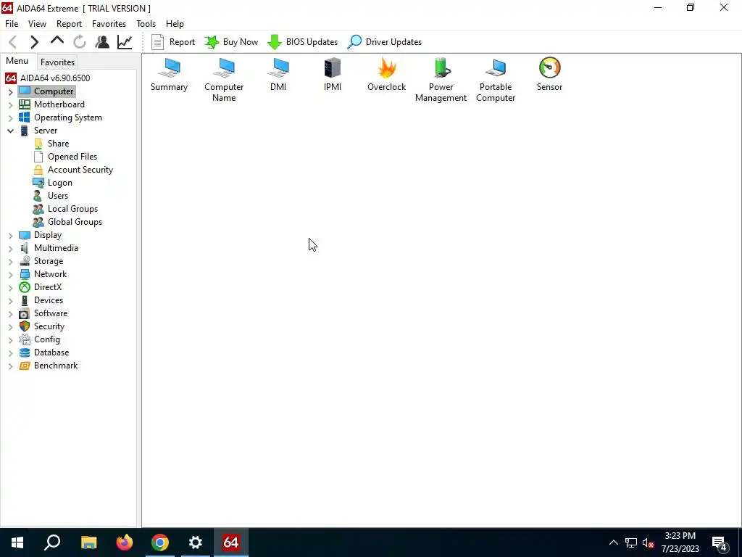
Task: Open the Computer Name icon
Action: [x=224, y=80]
